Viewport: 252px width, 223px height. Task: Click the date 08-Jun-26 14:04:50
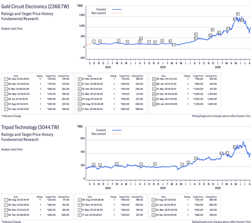(x=167, y=104)
